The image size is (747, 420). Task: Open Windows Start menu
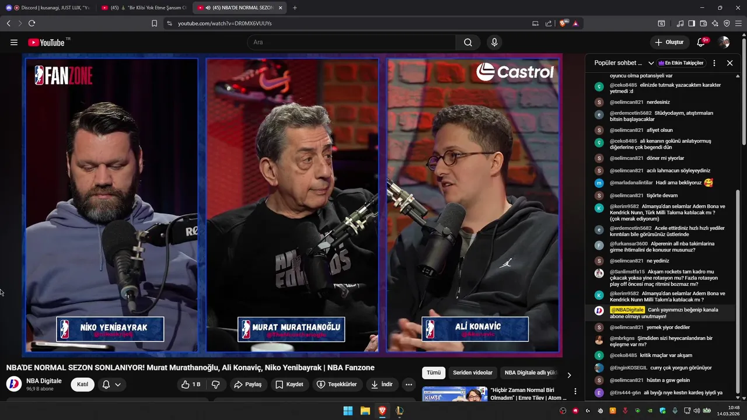pyautogui.click(x=348, y=411)
